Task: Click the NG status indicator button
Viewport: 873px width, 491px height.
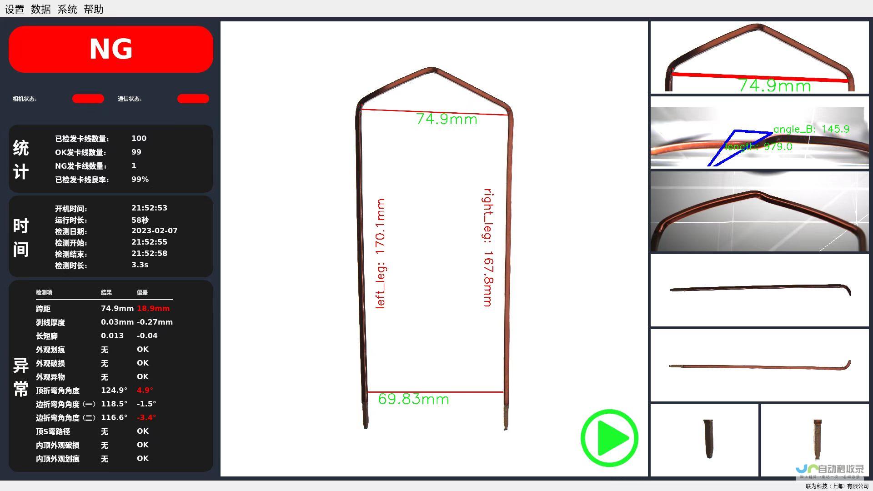Action: coord(111,50)
